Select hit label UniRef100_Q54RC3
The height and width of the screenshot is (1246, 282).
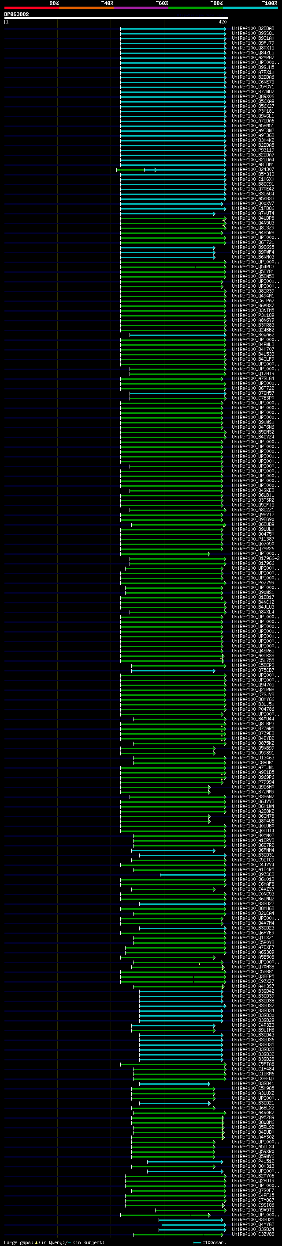click(x=252, y=267)
